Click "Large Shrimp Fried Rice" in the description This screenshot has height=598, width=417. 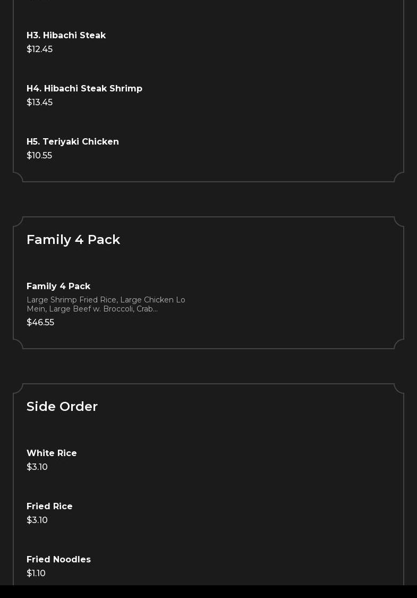click(71, 300)
